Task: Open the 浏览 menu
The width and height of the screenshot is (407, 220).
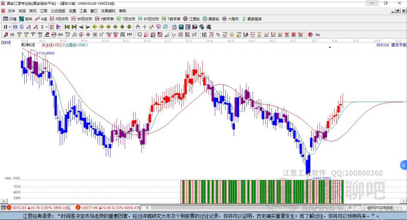Action: 22,11
